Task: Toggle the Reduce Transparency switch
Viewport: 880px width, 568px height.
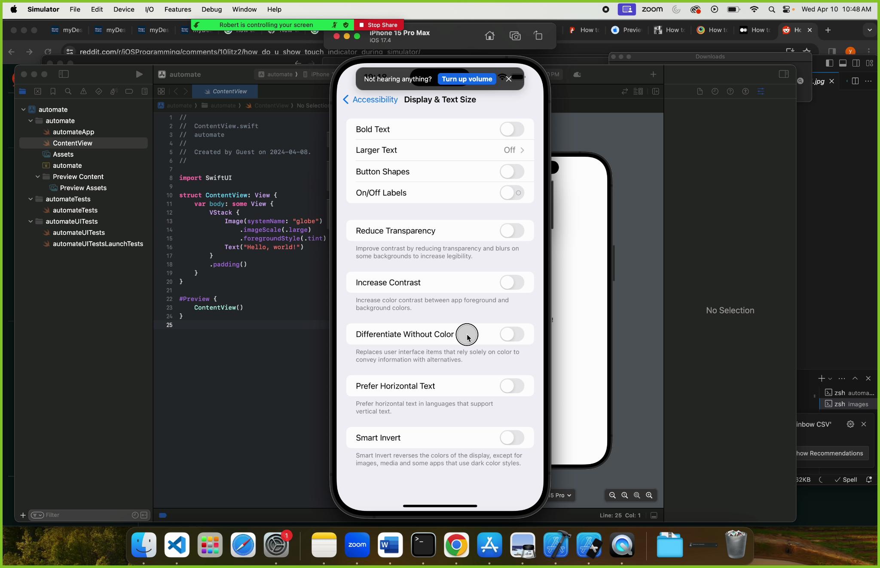Action: (x=512, y=230)
